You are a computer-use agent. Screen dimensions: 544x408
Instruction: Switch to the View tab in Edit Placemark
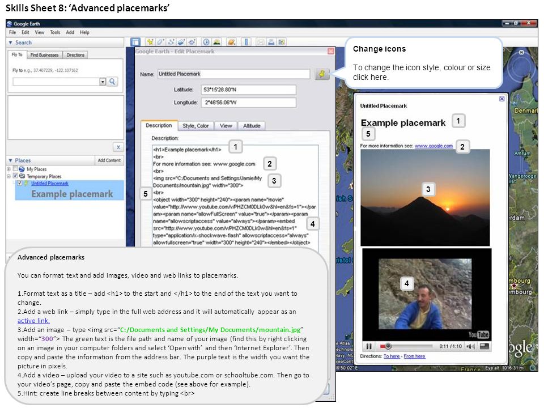click(226, 126)
